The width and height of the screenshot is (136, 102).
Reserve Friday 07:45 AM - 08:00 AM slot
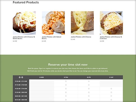click(89, 92)
